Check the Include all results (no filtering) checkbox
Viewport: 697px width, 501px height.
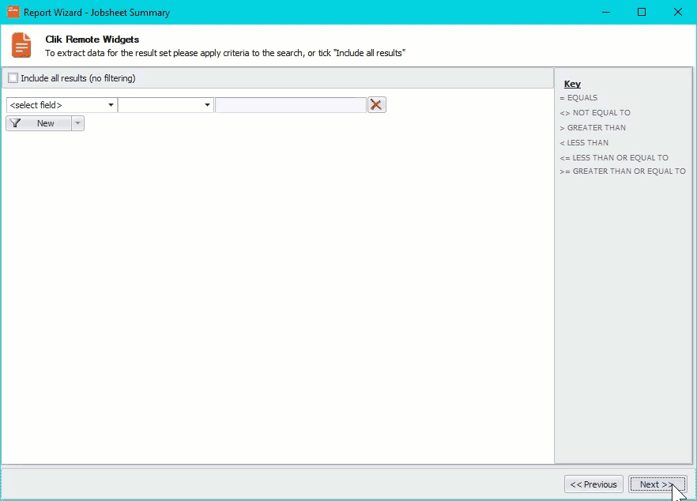coord(13,77)
